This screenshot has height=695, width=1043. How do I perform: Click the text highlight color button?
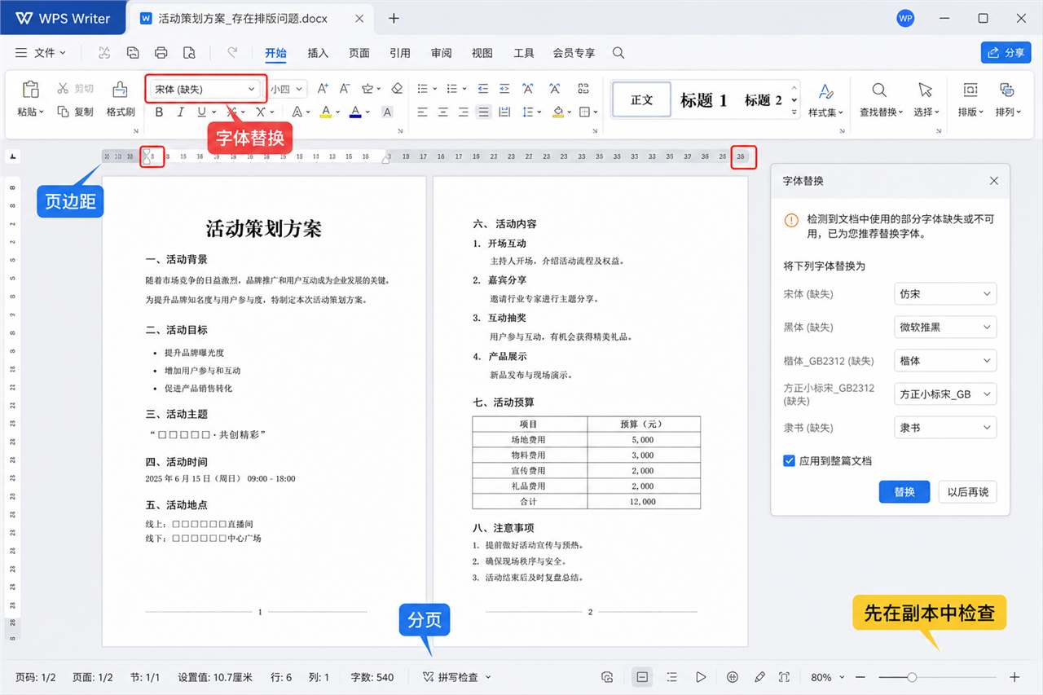point(325,112)
